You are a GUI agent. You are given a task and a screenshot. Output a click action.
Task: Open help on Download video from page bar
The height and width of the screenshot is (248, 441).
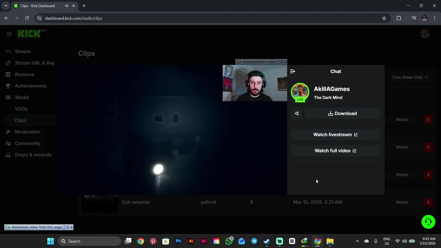pos(68,227)
